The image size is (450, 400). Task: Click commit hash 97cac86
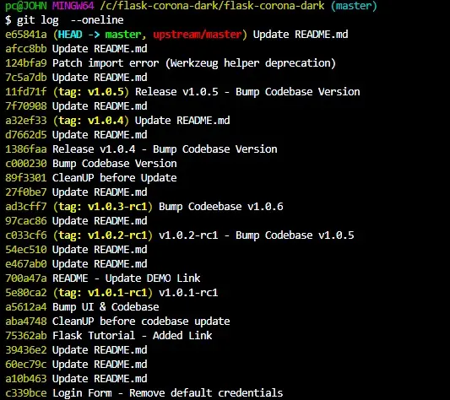click(26, 221)
